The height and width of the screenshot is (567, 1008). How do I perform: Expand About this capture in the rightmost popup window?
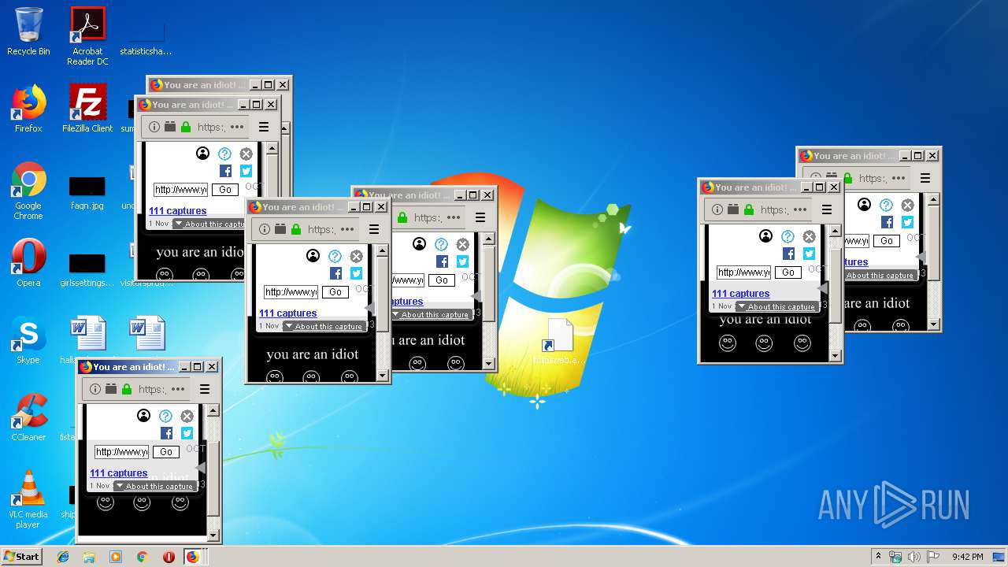[x=880, y=276]
